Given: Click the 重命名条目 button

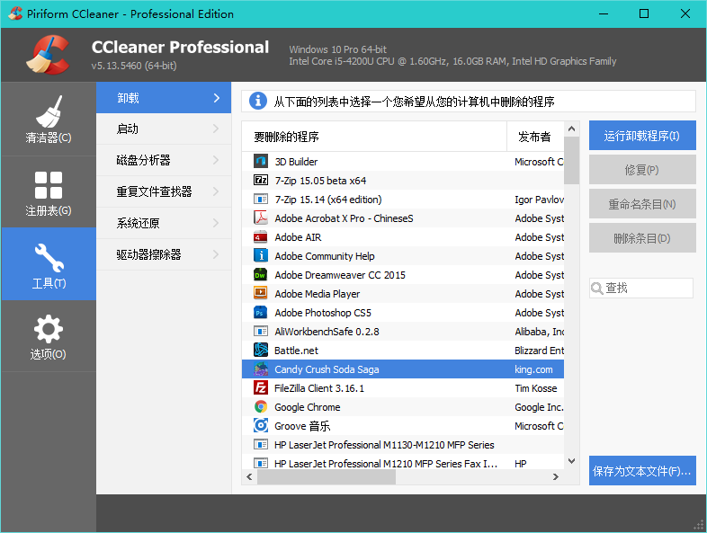Looking at the screenshot, I should 642,204.
